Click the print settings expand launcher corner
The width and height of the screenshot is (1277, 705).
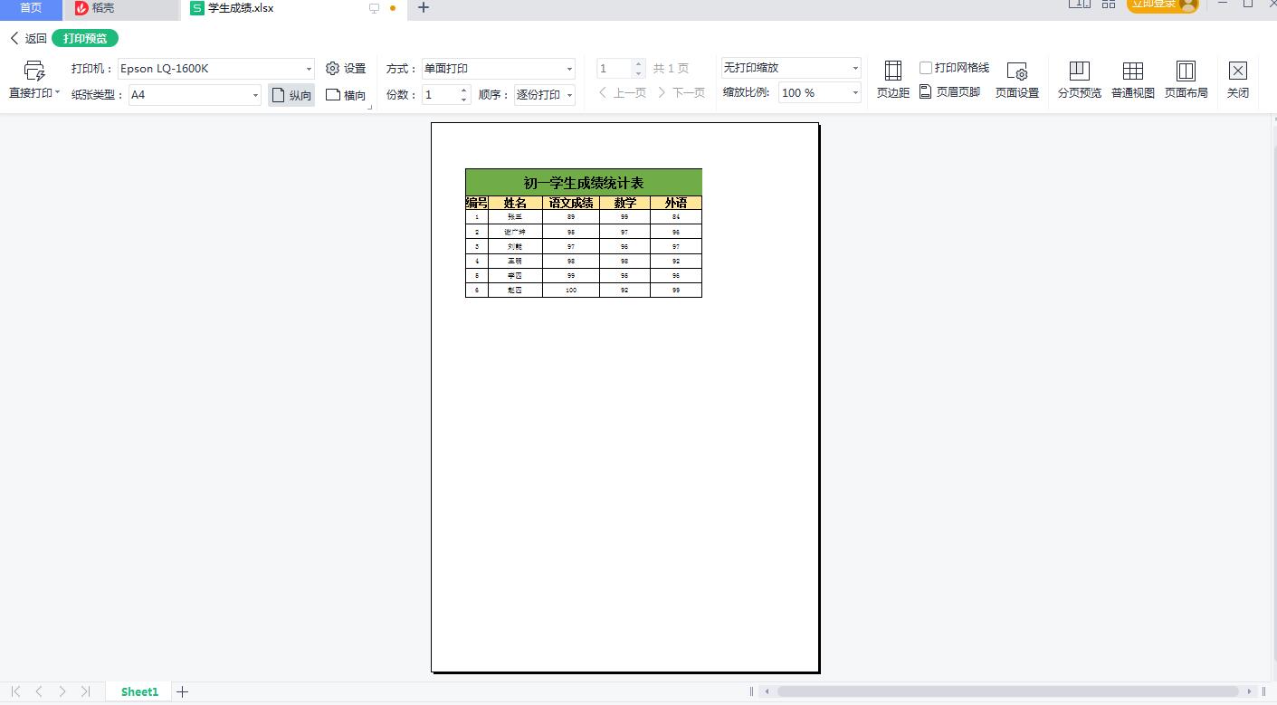coord(369,108)
